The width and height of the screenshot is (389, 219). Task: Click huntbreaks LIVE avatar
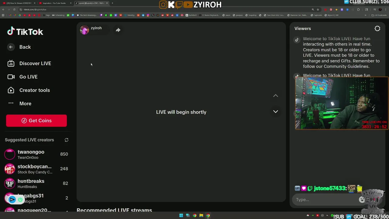[x=10, y=183]
